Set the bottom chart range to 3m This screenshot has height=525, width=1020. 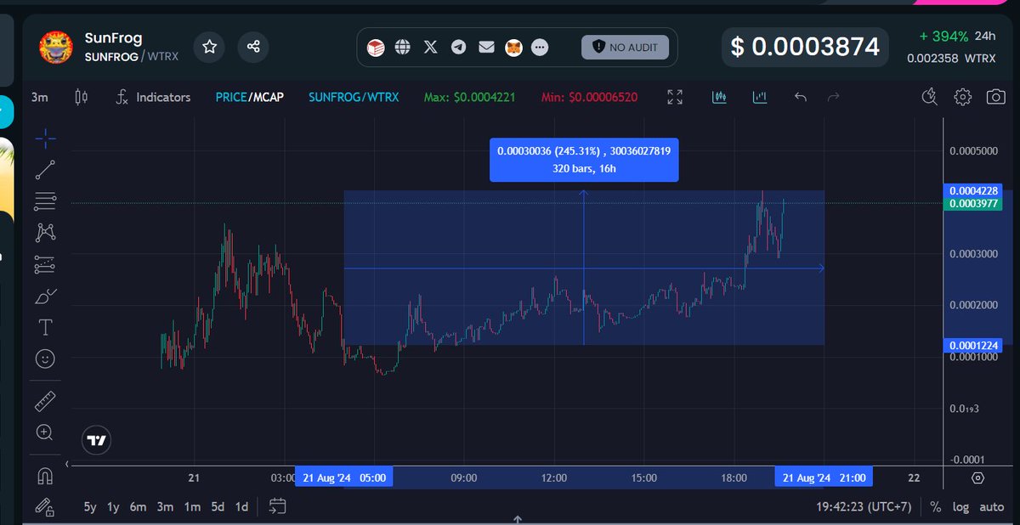tap(165, 507)
